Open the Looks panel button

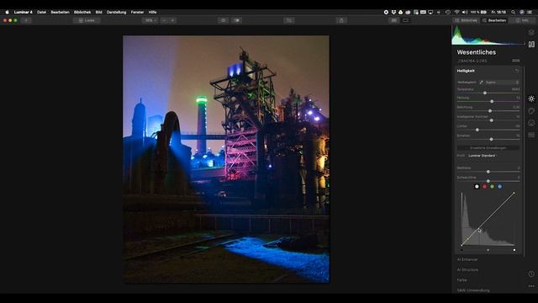(x=87, y=20)
